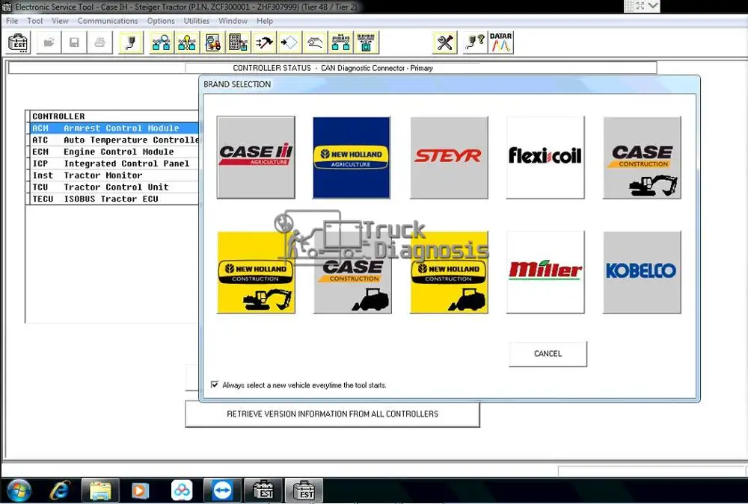
Task: Select the ECM Engine Control Module row
Action: click(x=112, y=152)
